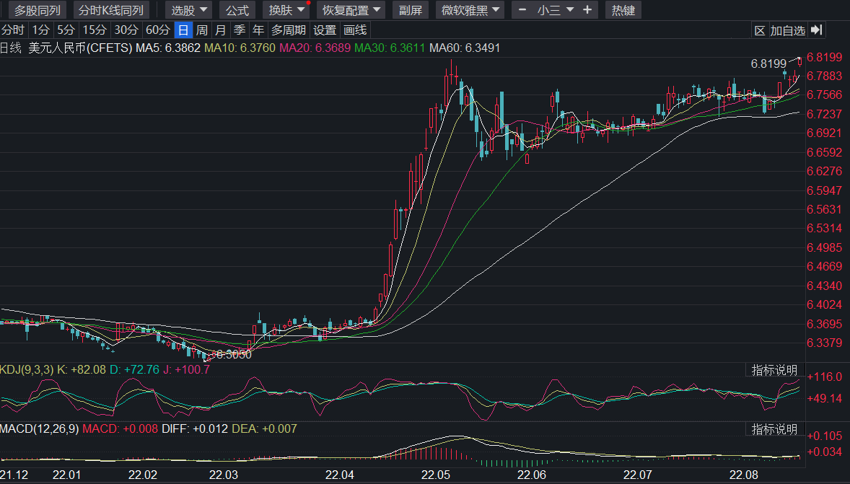
Task: Open the 微软雅黑 font dropdown
Action: coord(472,10)
